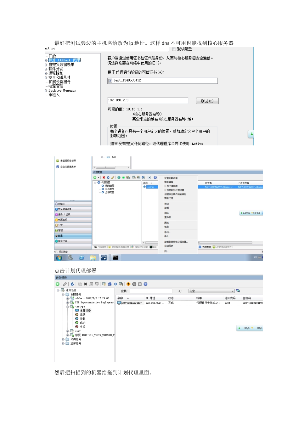Click search icon beside 任意 dropdown
Image resolution: width=299 pixels, height=423 pixels.
pyautogui.click(x=238, y=291)
